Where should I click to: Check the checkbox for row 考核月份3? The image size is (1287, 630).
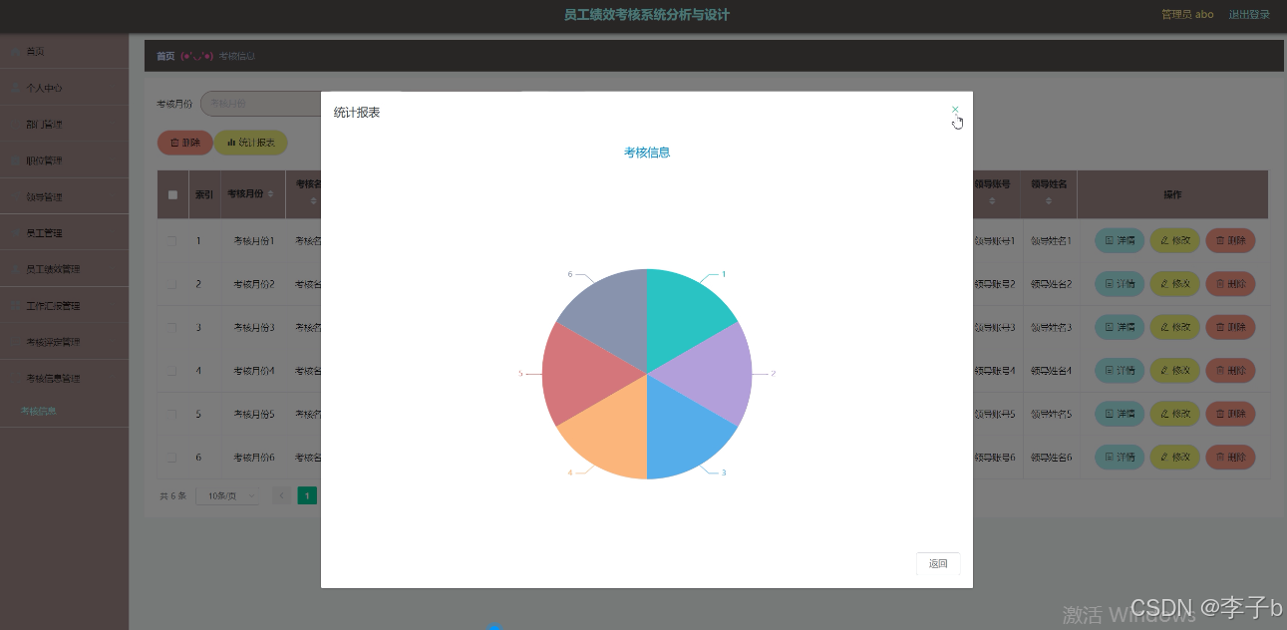[x=171, y=327]
